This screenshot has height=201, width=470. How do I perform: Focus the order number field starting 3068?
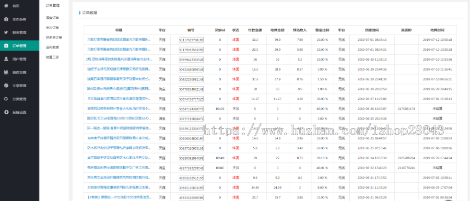click(191, 187)
